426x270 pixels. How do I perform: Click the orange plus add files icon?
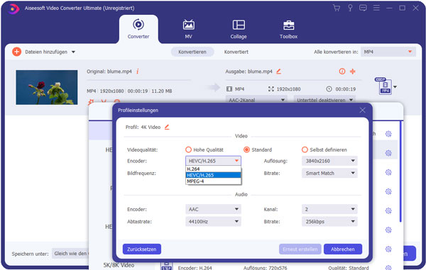tap(16, 52)
